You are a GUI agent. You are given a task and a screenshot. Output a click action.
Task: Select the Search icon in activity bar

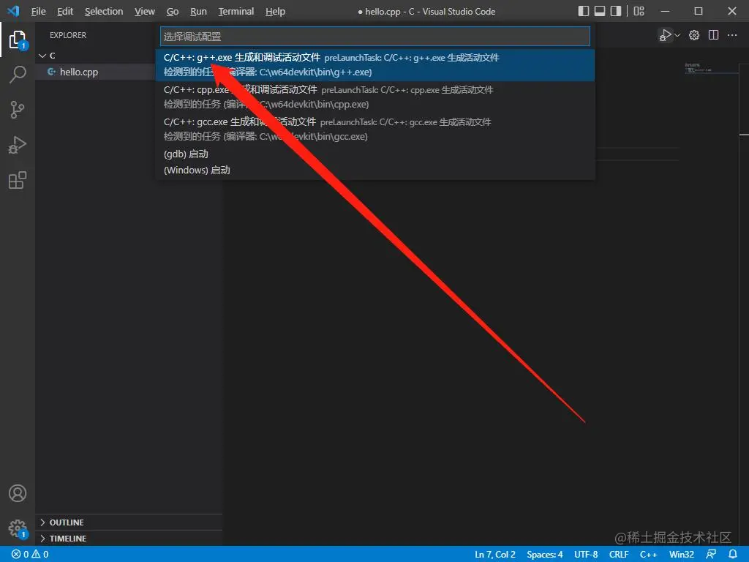18,75
